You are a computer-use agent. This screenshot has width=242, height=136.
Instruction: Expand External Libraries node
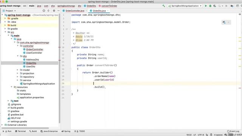coord(2,125)
